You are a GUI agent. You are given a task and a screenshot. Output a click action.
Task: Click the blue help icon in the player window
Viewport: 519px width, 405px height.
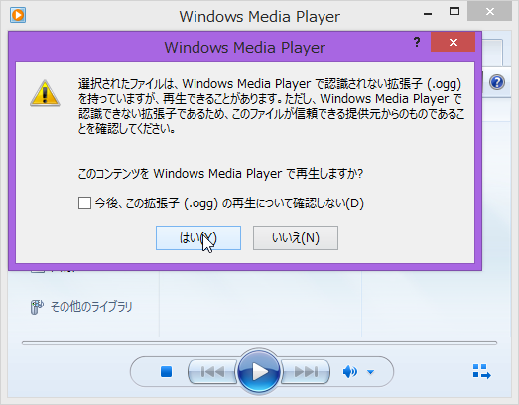tap(497, 82)
